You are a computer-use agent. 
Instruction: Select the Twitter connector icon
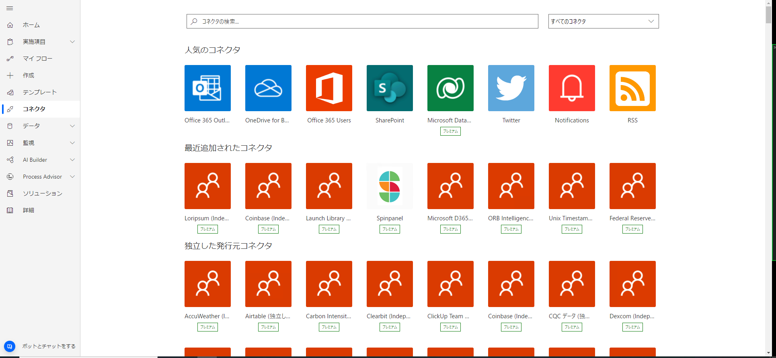pos(511,88)
